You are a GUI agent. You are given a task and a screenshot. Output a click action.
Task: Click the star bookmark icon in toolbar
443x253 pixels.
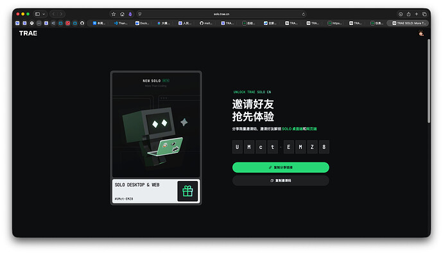pos(114,14)
